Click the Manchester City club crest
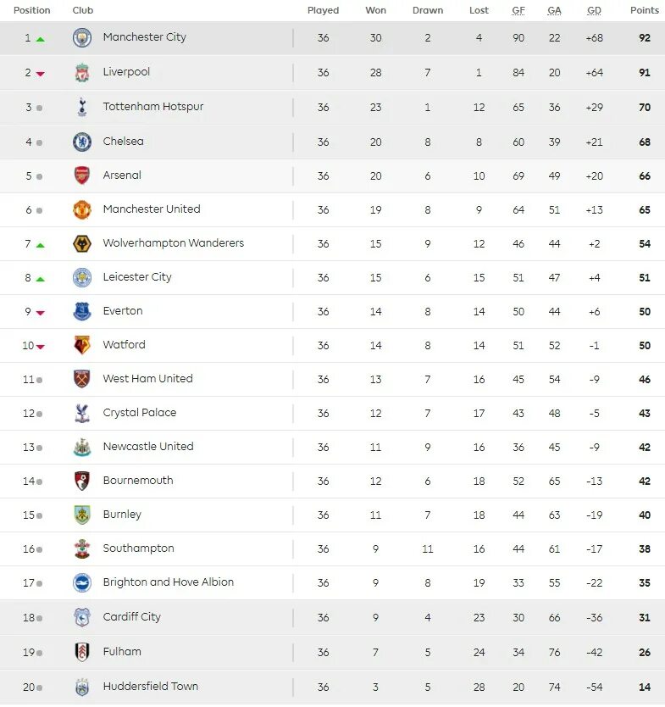Image resolution: width=665 pixels, height=707 pixels. 82,38
